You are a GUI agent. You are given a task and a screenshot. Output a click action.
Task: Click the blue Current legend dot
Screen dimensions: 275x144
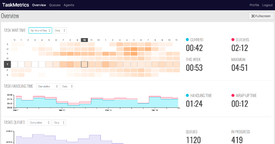tap(187, 40)
